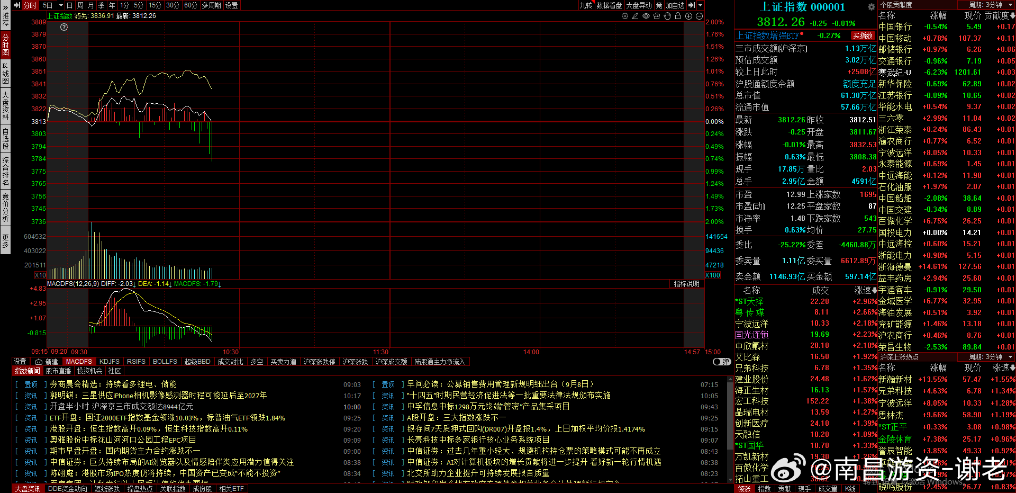This screenshot has height=493, width=1016.
Task: Select the 15分 period tab
Action: [155, 5]
